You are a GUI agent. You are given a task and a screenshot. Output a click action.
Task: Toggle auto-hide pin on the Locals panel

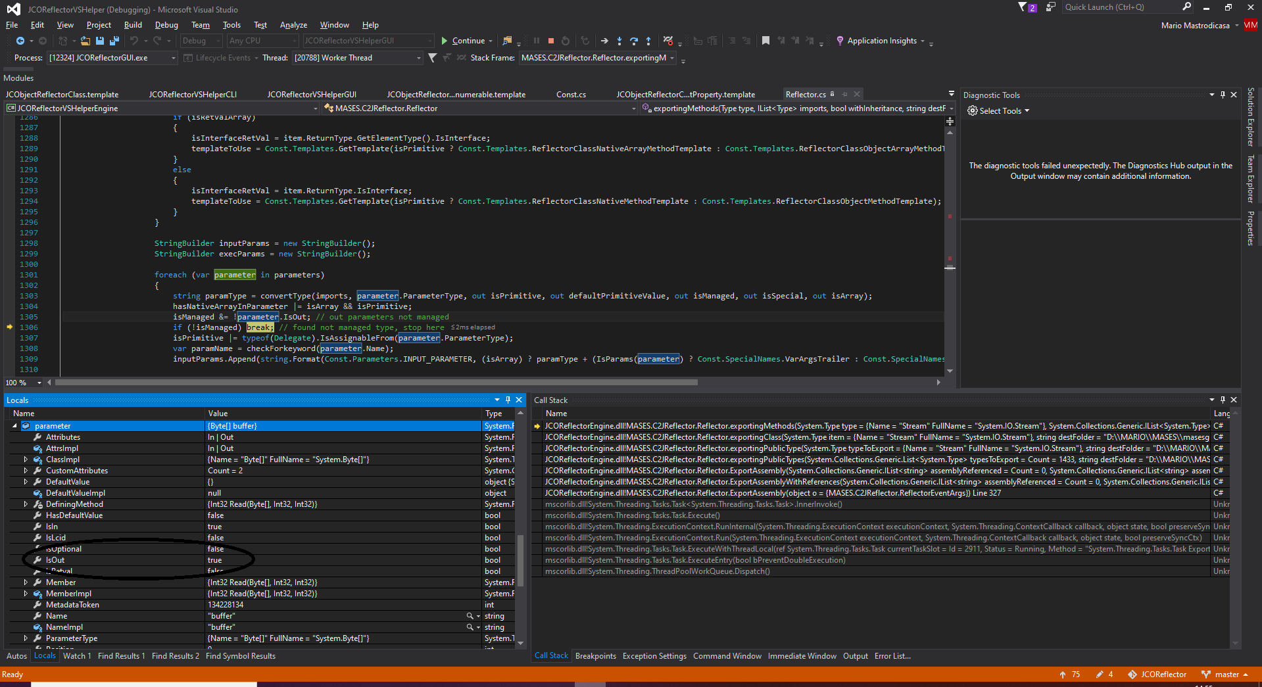(507, 400)
